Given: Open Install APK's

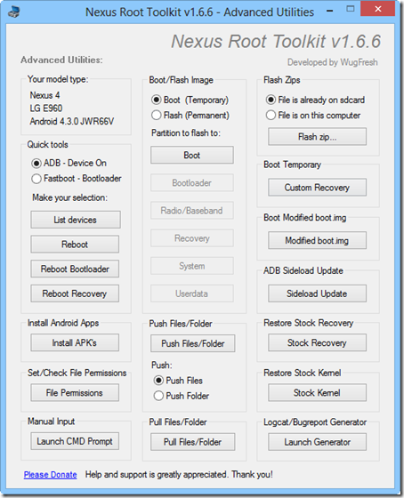Looking at the screenshot, I should point(75,342).
